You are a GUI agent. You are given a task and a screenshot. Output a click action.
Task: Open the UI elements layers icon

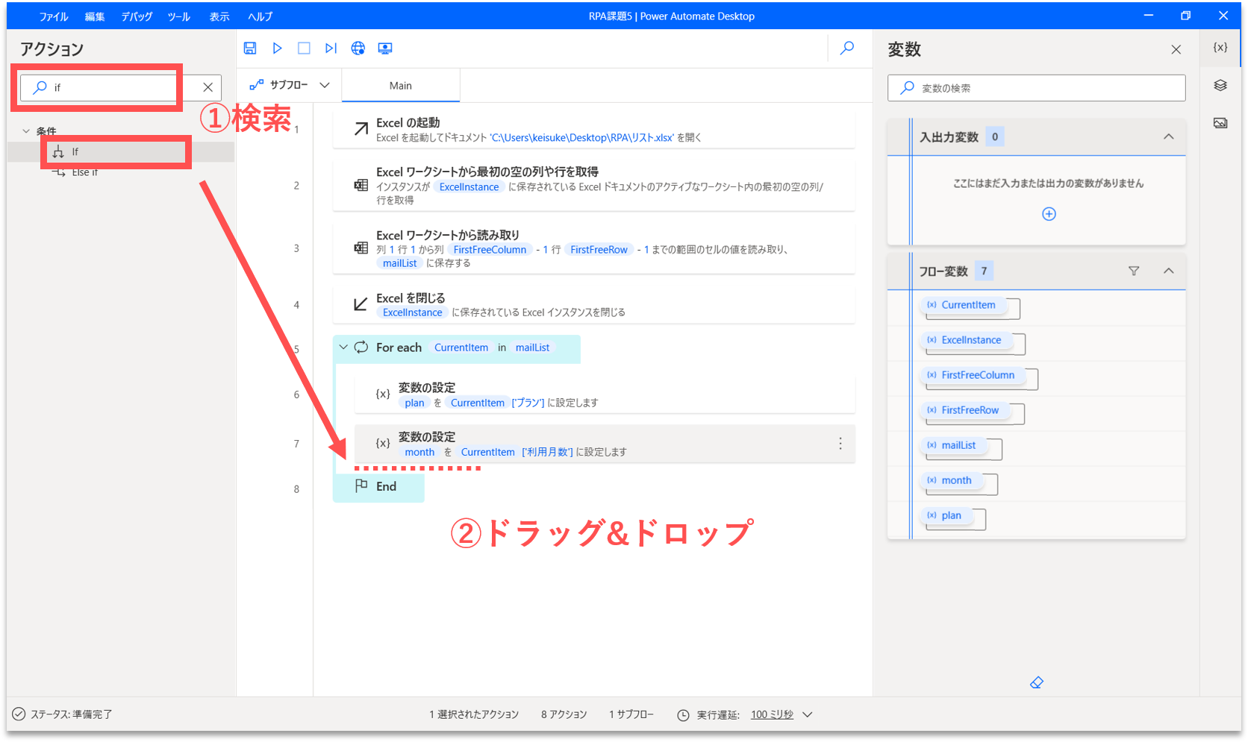coord(1220,86)
